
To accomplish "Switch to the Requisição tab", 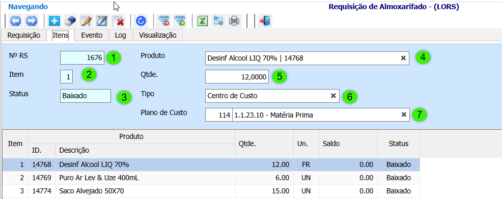I will tap(24, 35).
